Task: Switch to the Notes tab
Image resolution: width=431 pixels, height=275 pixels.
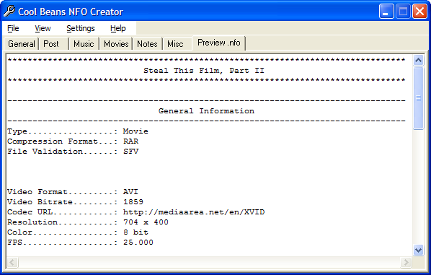Action: click(147, 44)
